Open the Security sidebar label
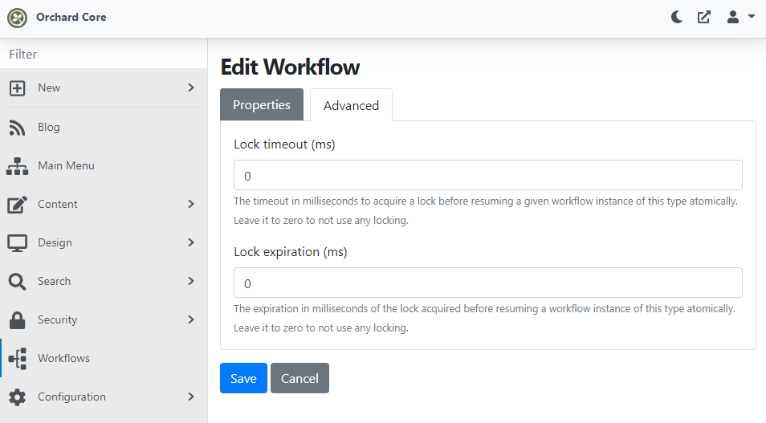The width and height of the screenshot is (766, 423). pyautogui.click(x=58, y=319)
